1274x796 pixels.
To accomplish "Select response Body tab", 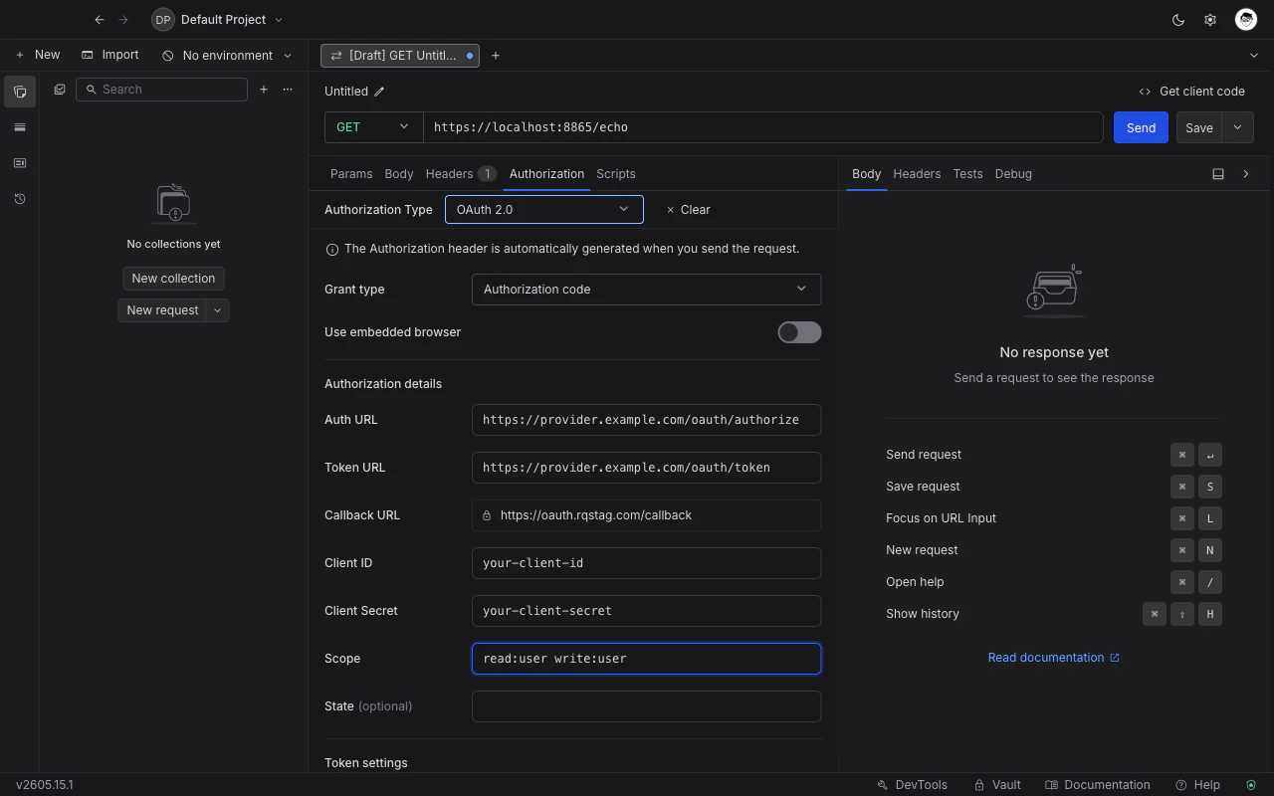I will tap(866, 174).
